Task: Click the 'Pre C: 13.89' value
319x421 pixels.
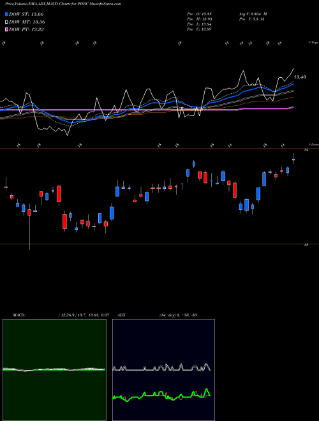Action: pyautogui.click(x=200, y=29)
